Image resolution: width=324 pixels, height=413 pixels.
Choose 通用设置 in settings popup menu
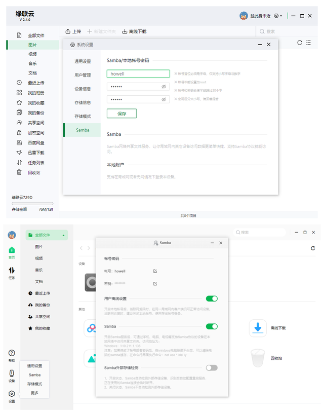34,366
